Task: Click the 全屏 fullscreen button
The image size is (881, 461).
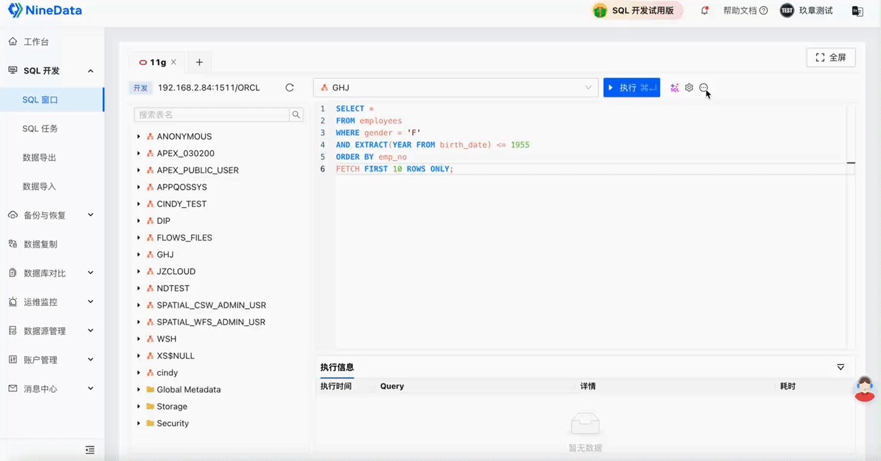Action: pos(831,57)
